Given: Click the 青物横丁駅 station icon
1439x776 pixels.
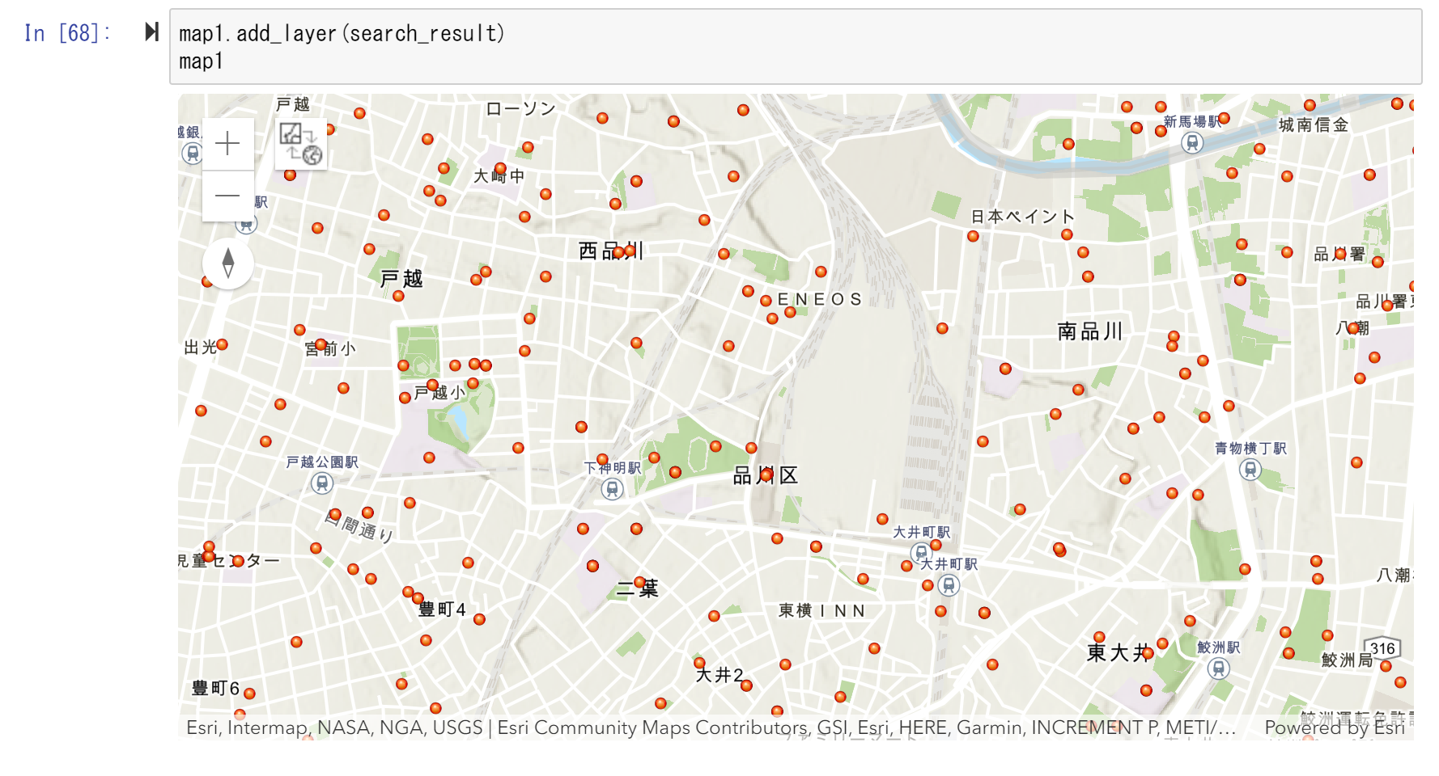Looking at the screenshot, I should tap(1250, 469).
